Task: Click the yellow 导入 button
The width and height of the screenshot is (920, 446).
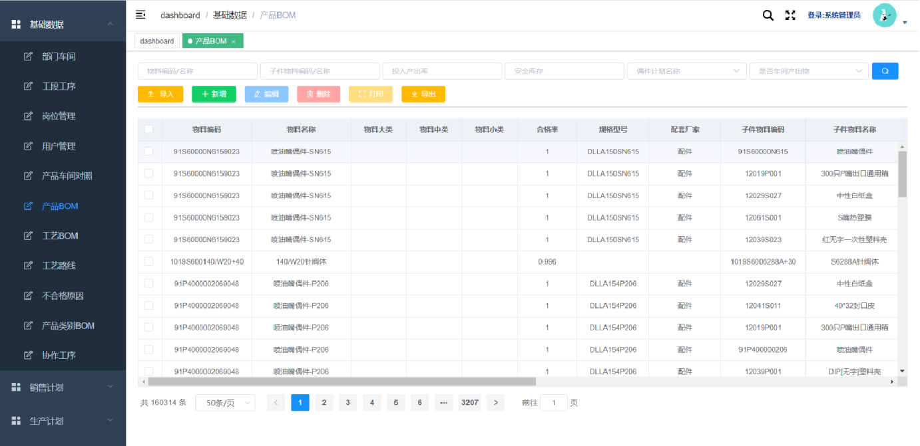Action: (160, 94)
